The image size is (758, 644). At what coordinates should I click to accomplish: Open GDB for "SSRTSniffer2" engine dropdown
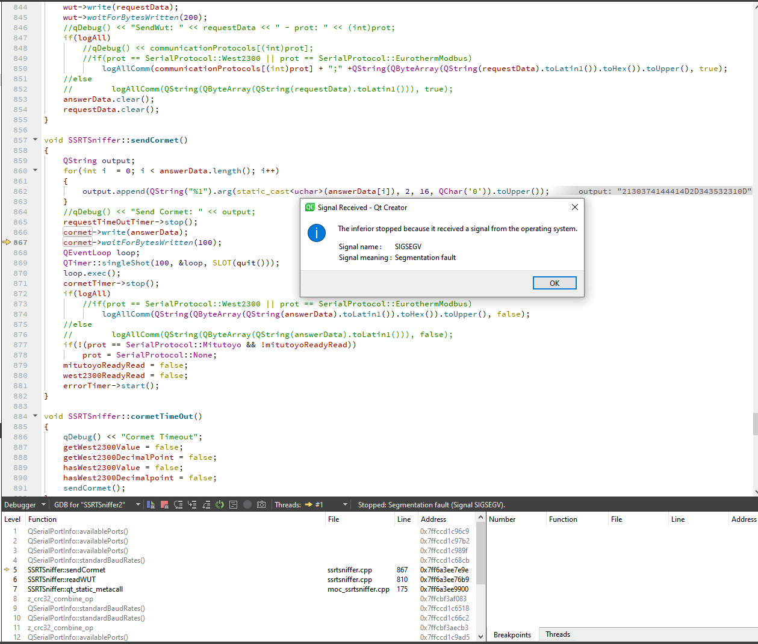(97, 504)
